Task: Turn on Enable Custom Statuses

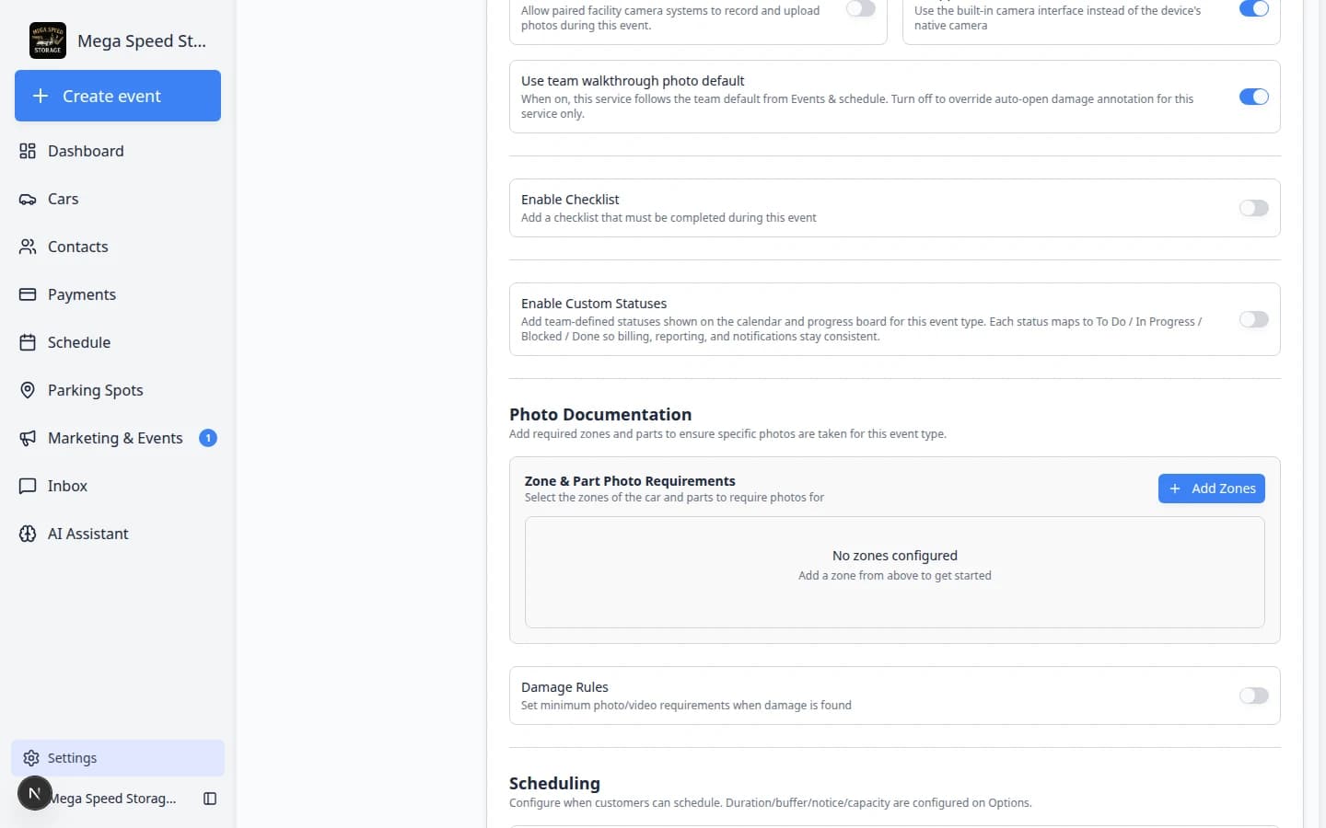Action: 1253,319
